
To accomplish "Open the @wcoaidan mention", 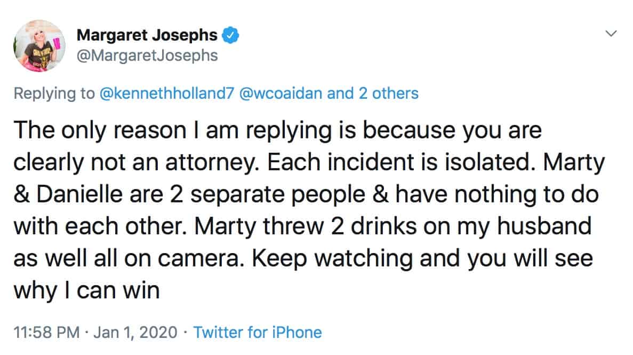I will click(281, 93).
